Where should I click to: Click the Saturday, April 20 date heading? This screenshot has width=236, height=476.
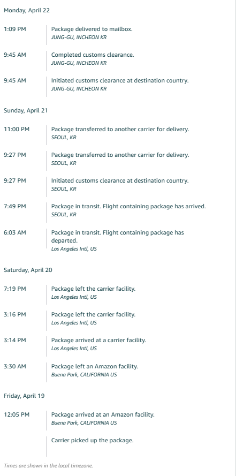pyautogui.click(x=28, y=270)
